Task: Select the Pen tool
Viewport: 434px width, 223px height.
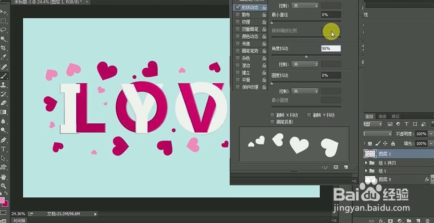Action: [x=4, y=140]
